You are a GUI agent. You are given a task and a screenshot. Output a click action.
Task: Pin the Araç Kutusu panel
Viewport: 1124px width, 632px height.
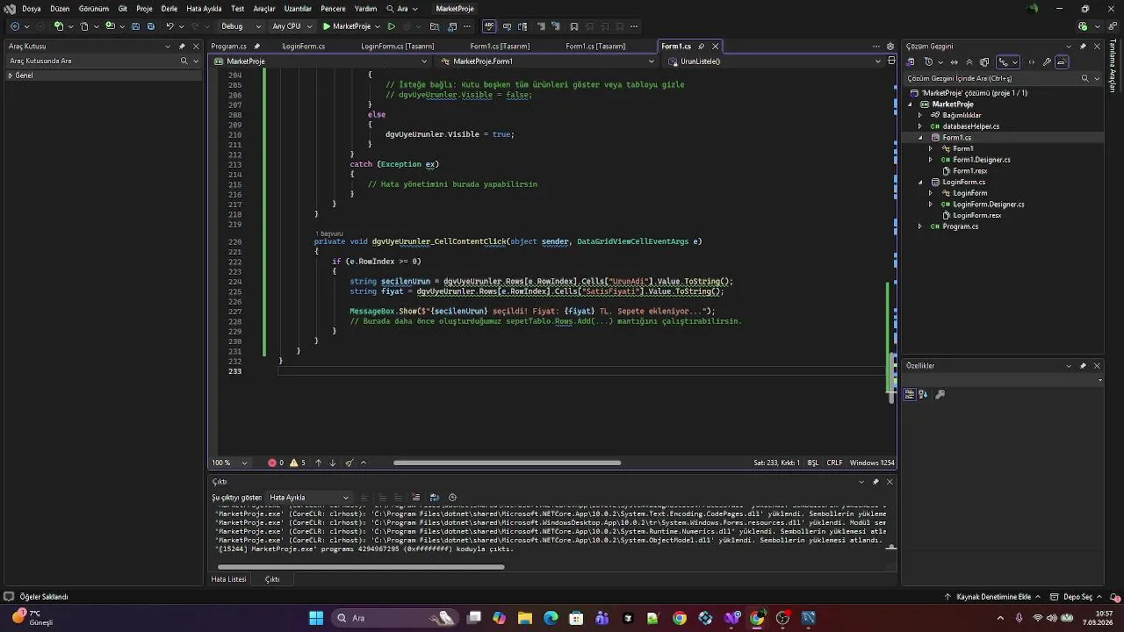coord(182,46)
